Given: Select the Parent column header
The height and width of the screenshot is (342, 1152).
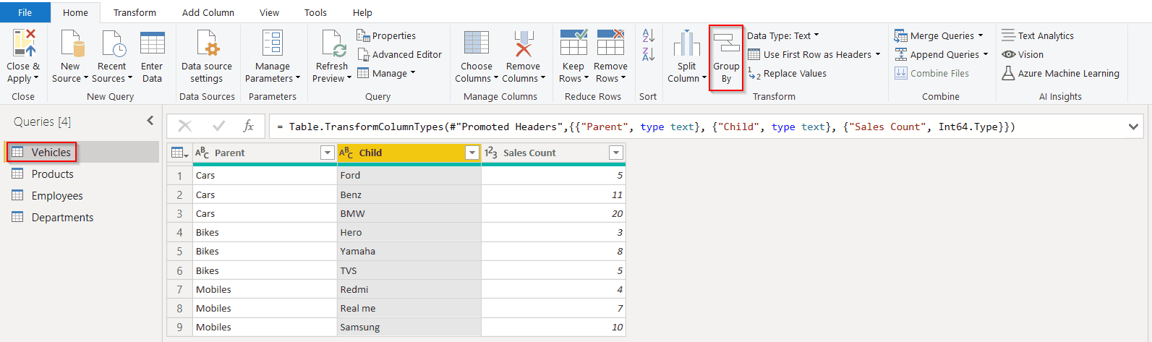Looking at the screenshot, I should (x=264, y=153).
